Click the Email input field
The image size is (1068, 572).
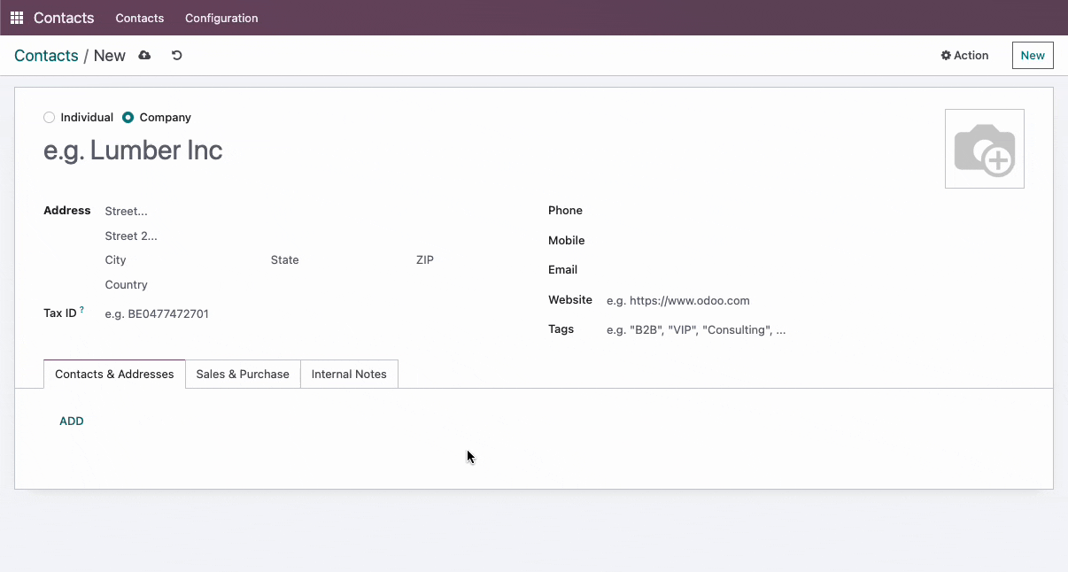(815, 270)
